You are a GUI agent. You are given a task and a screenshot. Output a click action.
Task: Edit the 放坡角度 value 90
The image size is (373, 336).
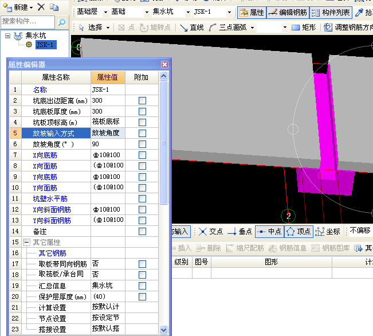pos(108,144)
